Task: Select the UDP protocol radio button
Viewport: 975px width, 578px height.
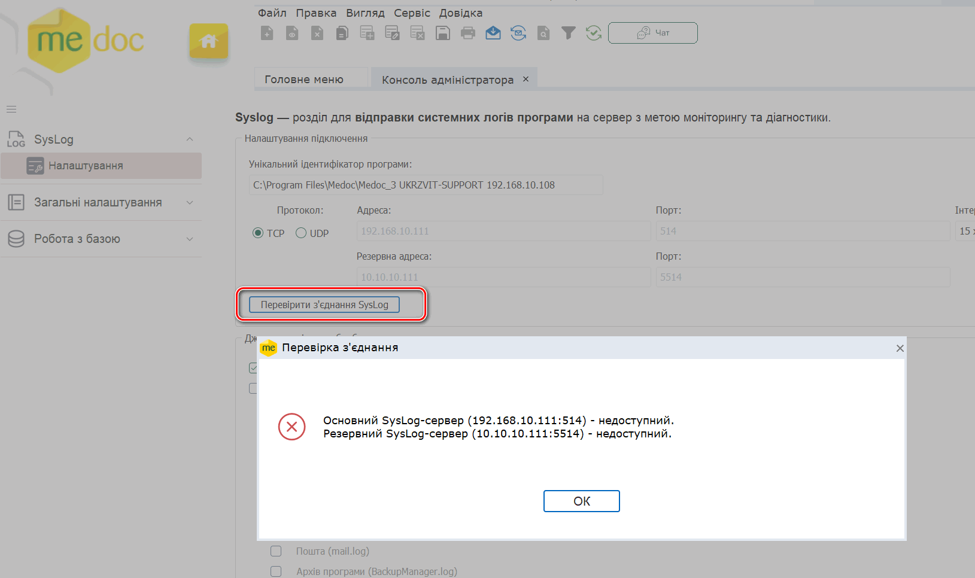Action: (x=301, y=233)
